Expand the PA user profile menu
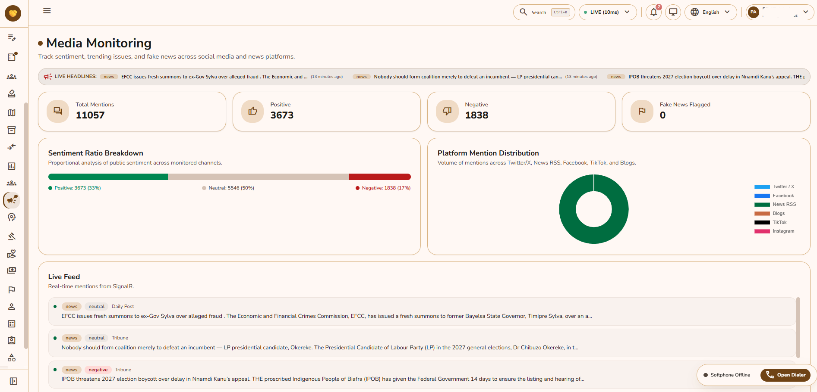Viewport: 817px width, 392px height. click(x=780, y=12)
